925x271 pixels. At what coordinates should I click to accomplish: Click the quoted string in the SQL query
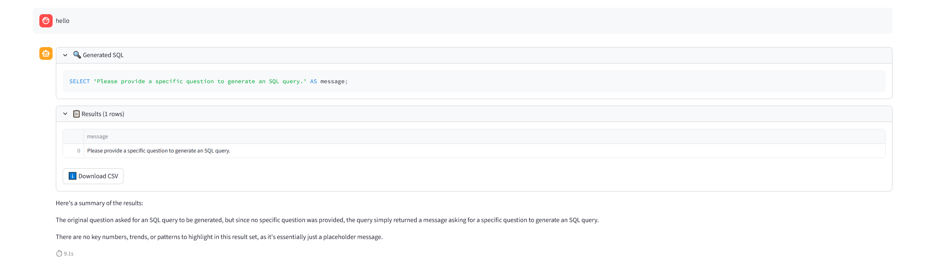200,81
